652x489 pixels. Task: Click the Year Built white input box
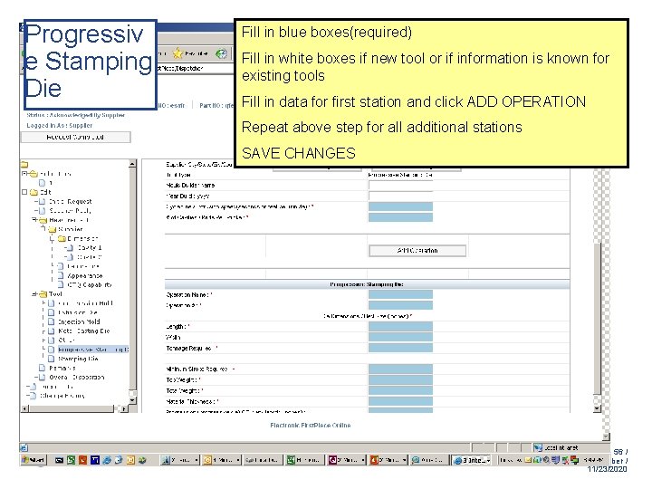(x=400, y=196)
